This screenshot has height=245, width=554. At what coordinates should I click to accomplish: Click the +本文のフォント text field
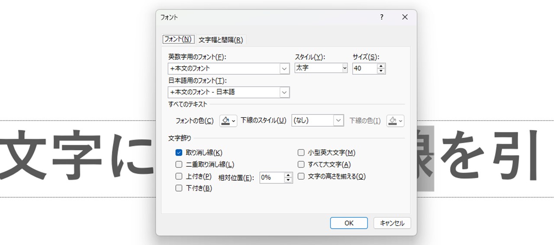pyautogui.click(x=224, y=68)
